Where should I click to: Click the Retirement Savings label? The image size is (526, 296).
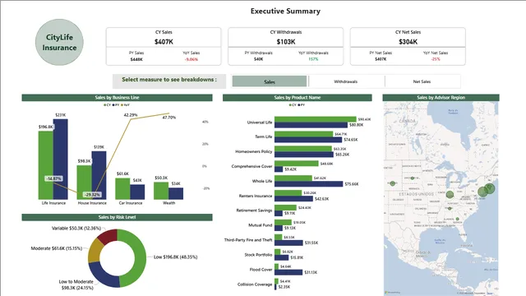pos(254,210)
